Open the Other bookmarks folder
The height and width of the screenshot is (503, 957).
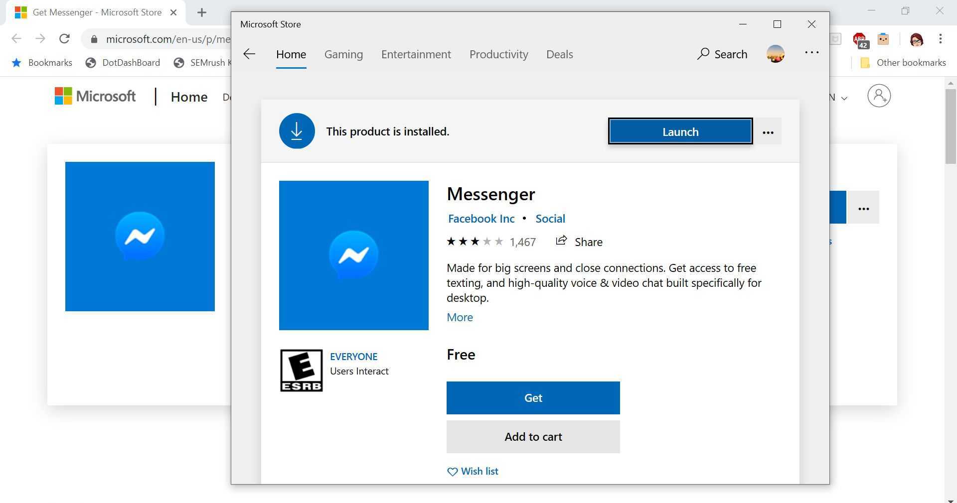[x=903, y=63]
